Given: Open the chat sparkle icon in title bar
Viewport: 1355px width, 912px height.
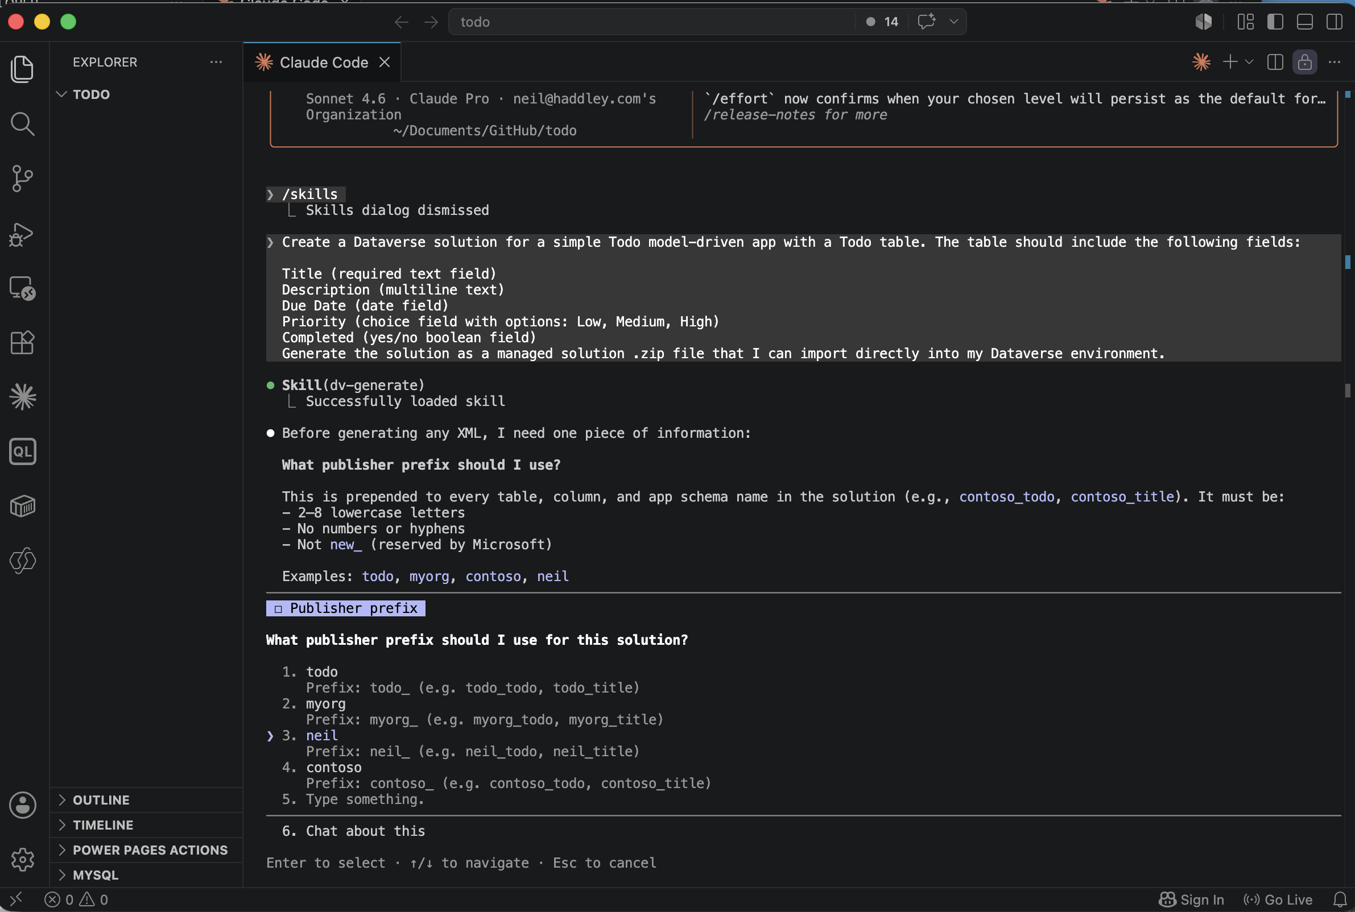Looking at the screenshot, I should click(926, 22).
